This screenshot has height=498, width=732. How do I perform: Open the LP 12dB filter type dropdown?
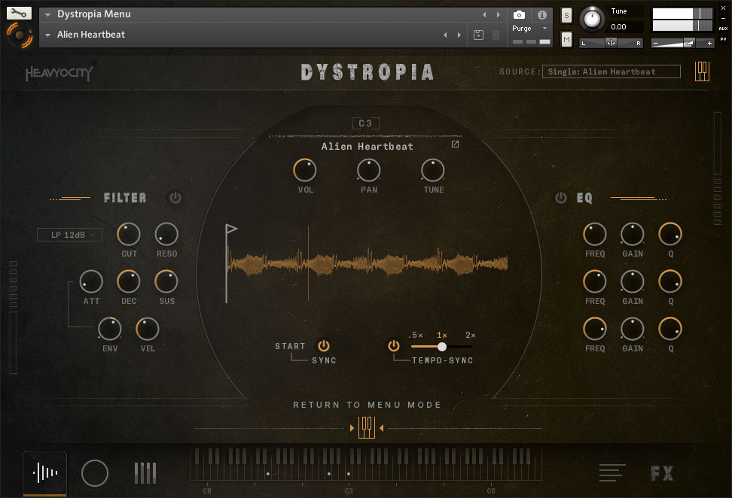tap(69, 235)
